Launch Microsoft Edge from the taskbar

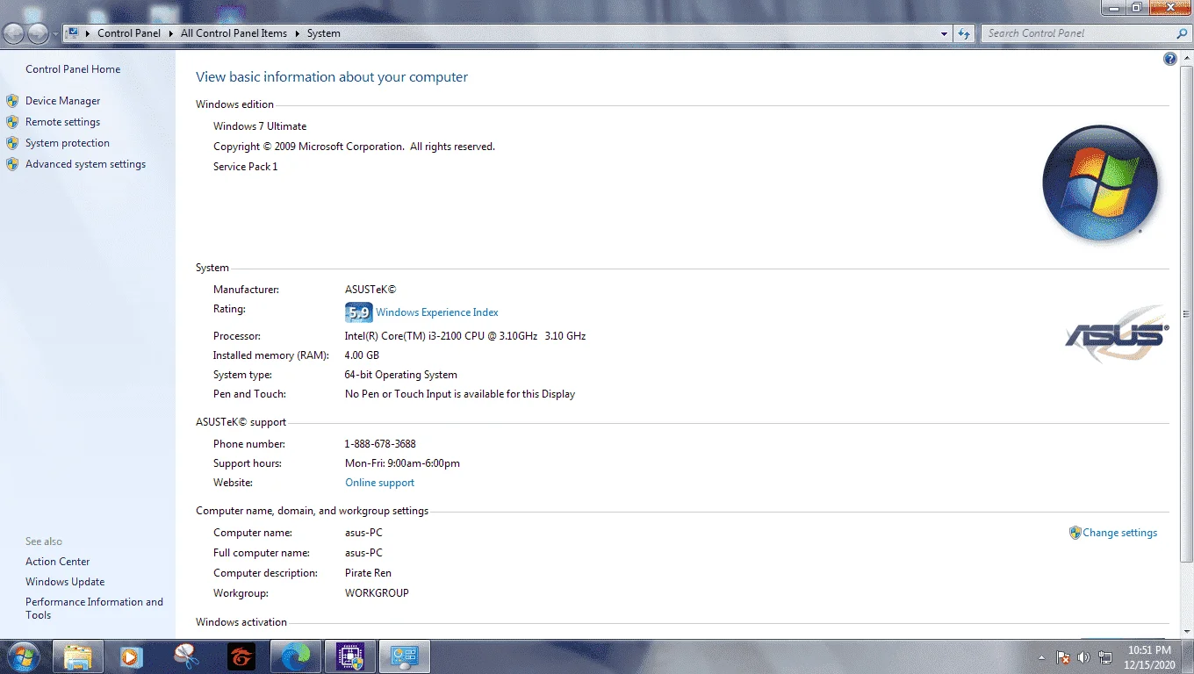point(295,656)
